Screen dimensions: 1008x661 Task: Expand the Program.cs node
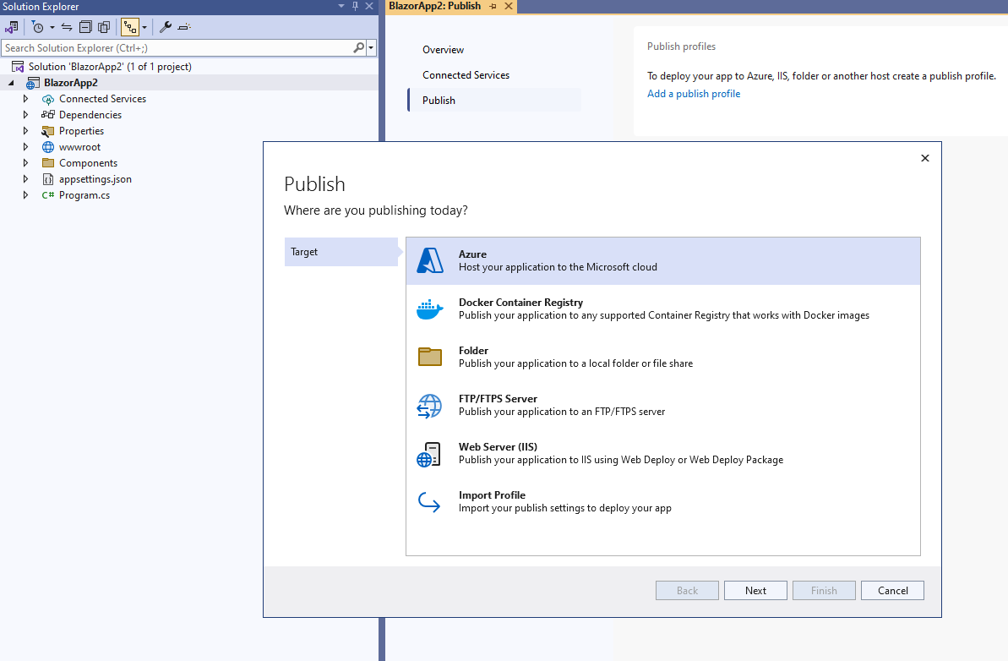[25, 194]
